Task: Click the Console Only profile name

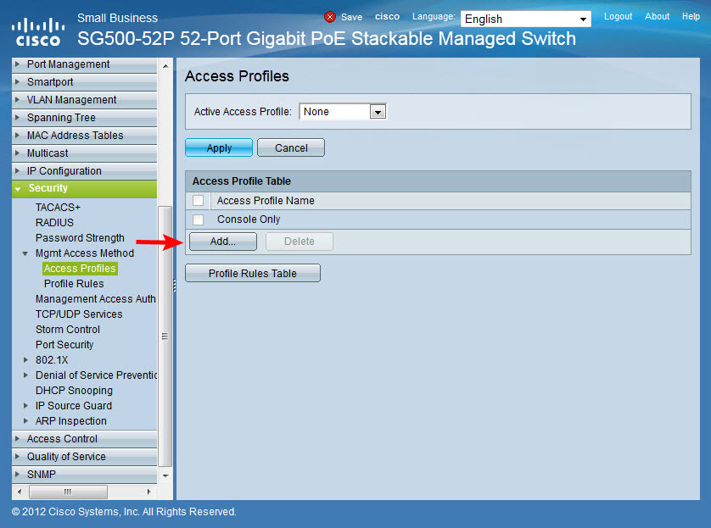Action: pos(249,220)
